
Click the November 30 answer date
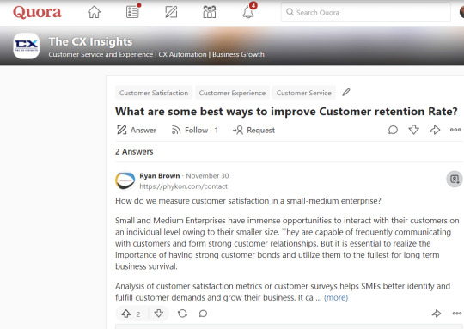pyautogui.click(x=207, y=176)
